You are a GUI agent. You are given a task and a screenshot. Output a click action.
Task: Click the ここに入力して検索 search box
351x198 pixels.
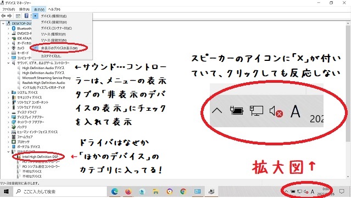[x=60, y=191]
